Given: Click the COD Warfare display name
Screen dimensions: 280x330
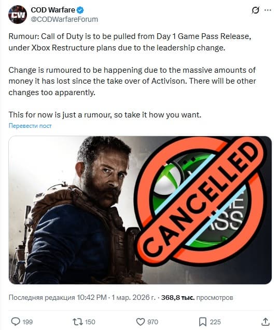Looking at the screenshot, I should click(x=53, y=10).
